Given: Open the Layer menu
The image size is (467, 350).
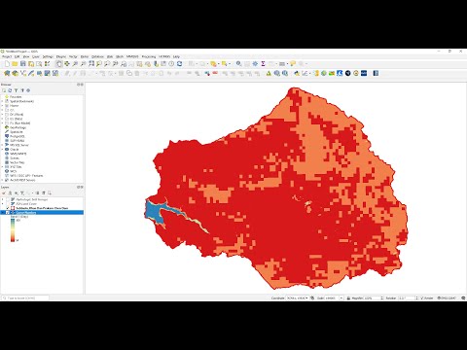Looking at the screenshot, I should coord(36,56).
